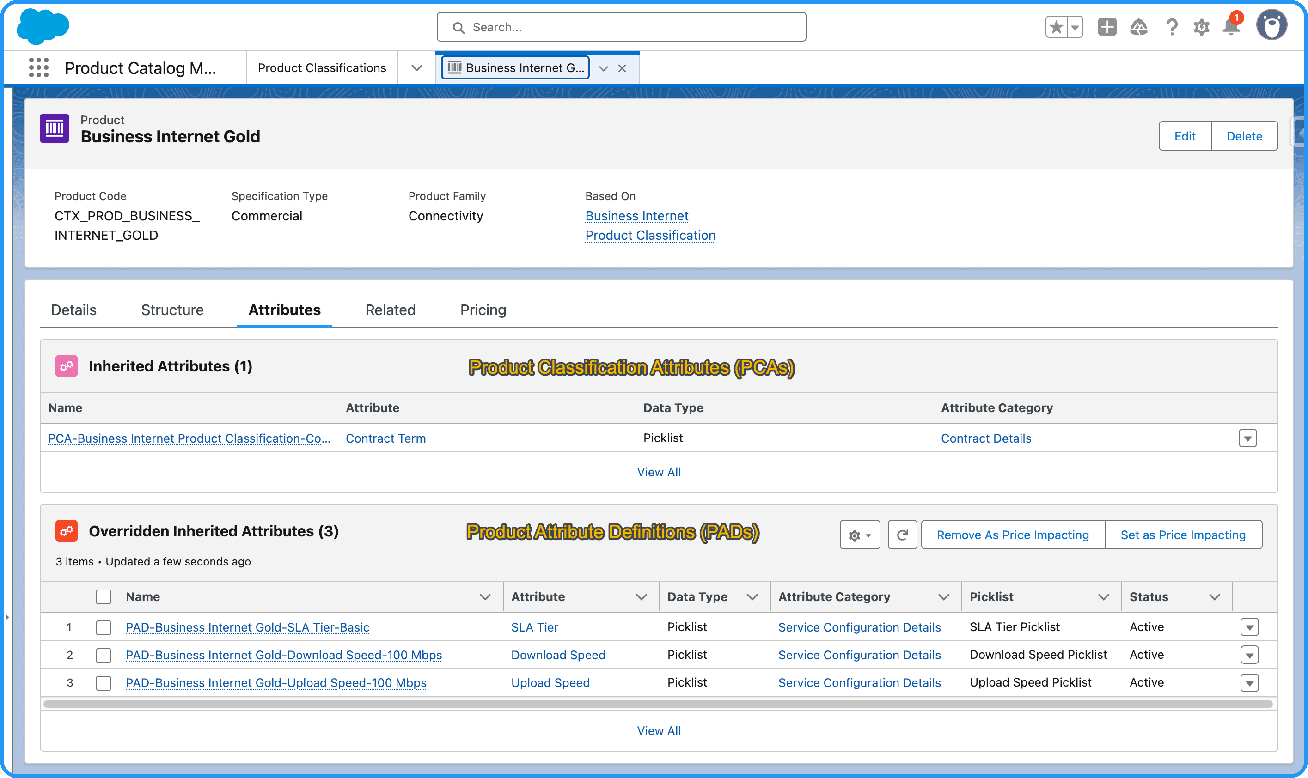Open Product Classifications tab dropdown chevron
This screenshot has width=1308, height=778.
tap(416, 67)
